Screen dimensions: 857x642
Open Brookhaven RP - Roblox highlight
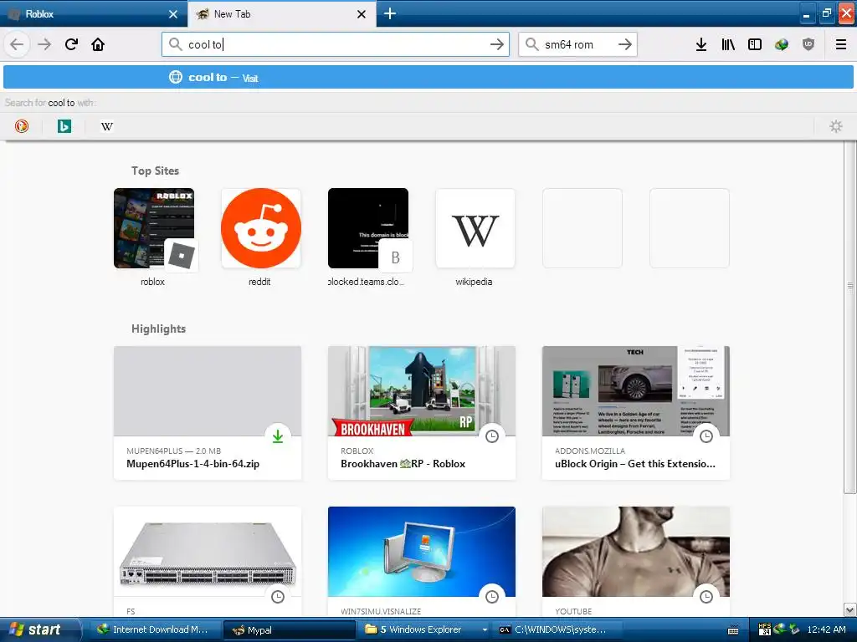pyautogui.click(x=422, y=413)
